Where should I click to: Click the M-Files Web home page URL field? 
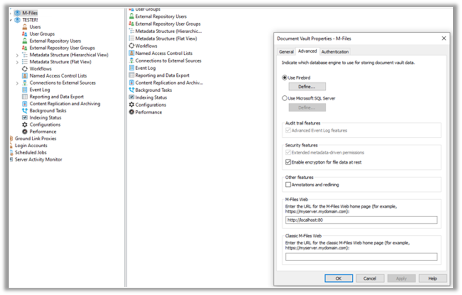tap(360, 220)
